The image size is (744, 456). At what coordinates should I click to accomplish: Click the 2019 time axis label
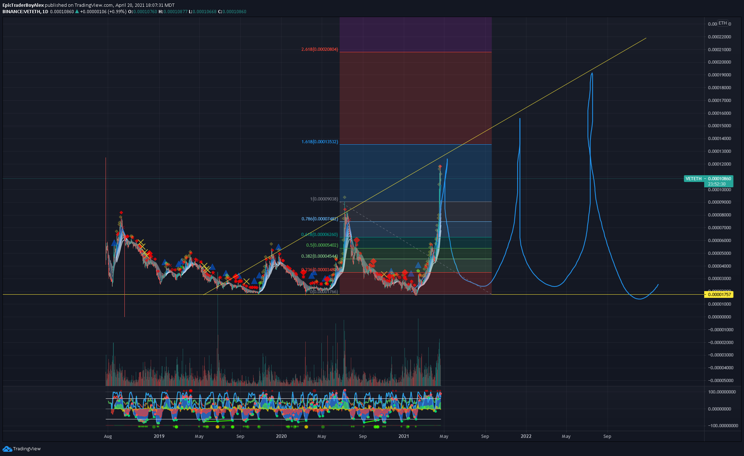click(159, 436)
